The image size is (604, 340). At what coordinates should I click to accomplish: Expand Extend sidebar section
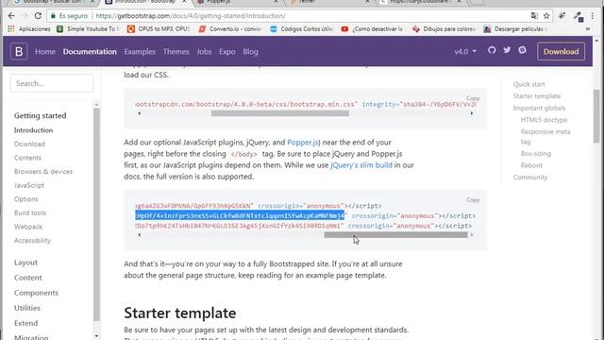point(25,323)
